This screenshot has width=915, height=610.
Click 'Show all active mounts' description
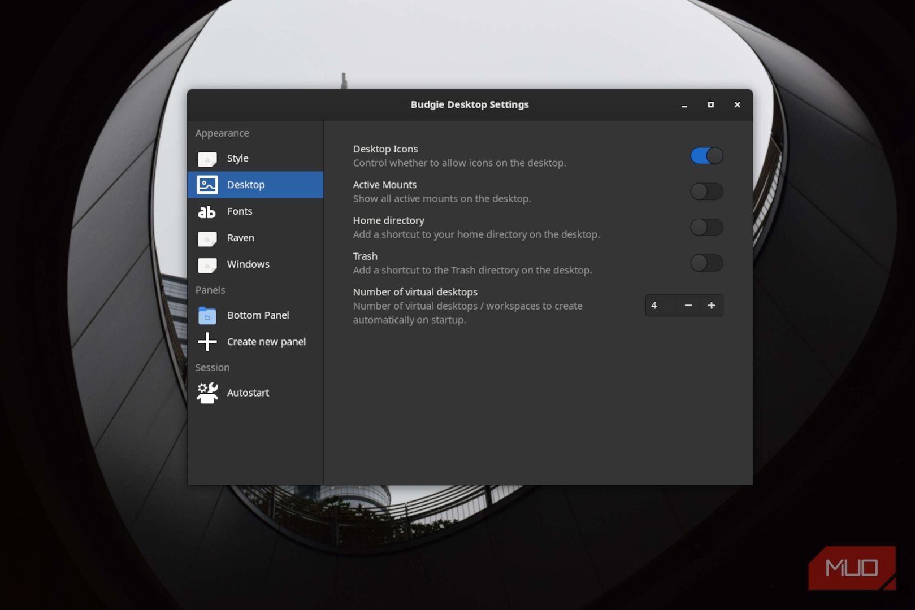click(x=442, y=198)
